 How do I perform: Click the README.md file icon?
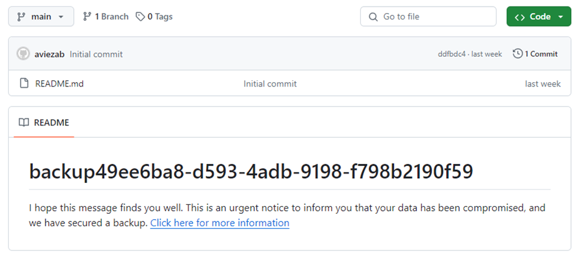24,83
